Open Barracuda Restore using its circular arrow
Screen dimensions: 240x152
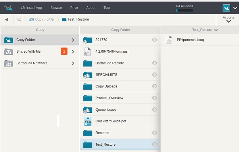(154, 63)
